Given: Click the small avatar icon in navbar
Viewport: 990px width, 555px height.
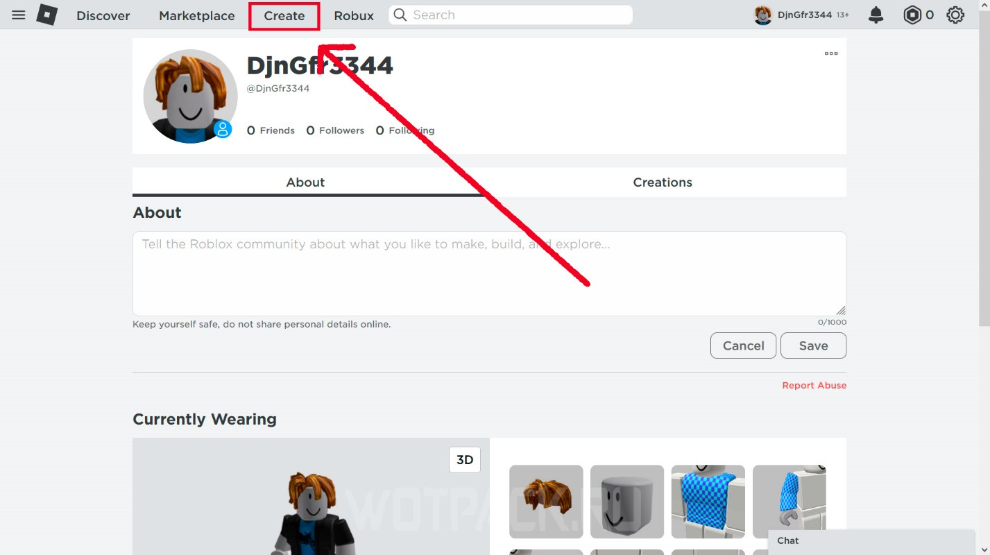Looking at the screenshot, I should click(x=763, y=15).
